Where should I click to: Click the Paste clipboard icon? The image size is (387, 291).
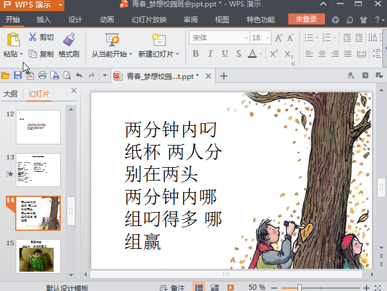click(x=13, y=40)
